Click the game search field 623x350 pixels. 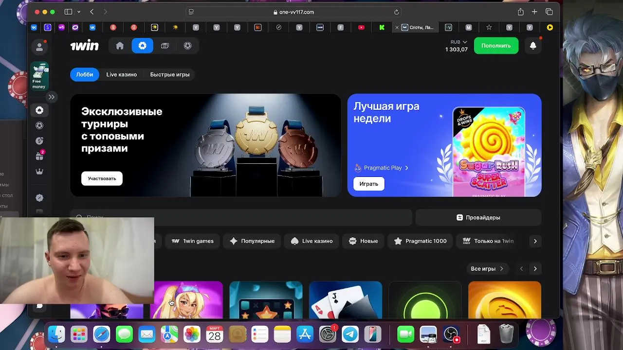(x=241, y=218)
